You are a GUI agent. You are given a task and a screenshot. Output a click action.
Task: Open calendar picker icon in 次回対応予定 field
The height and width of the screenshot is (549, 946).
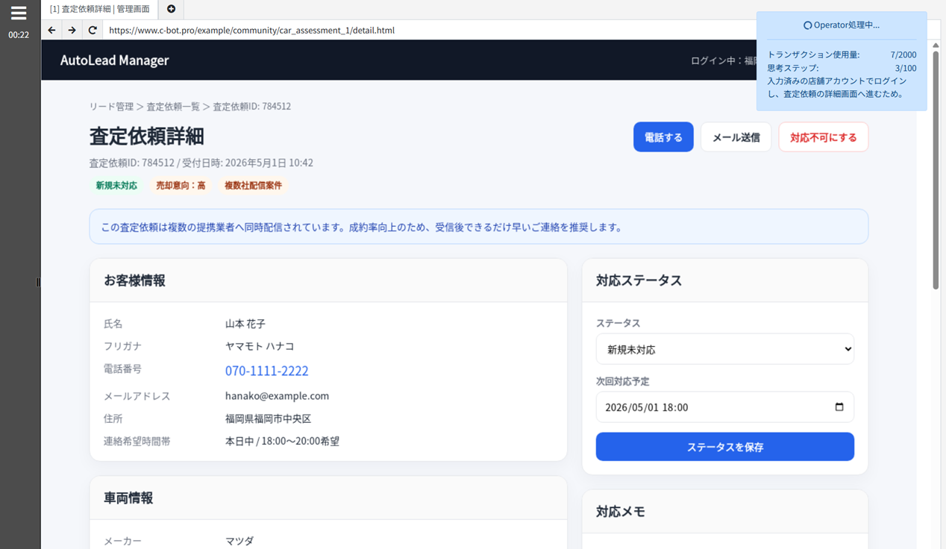click(x=839, y=407)
